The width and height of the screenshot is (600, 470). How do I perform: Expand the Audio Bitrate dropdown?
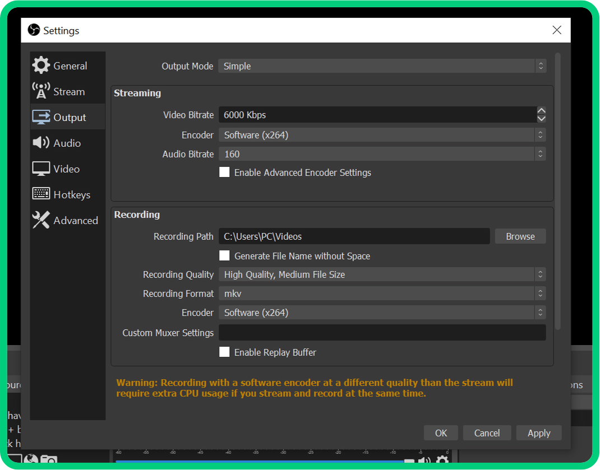tap(382, 154)
